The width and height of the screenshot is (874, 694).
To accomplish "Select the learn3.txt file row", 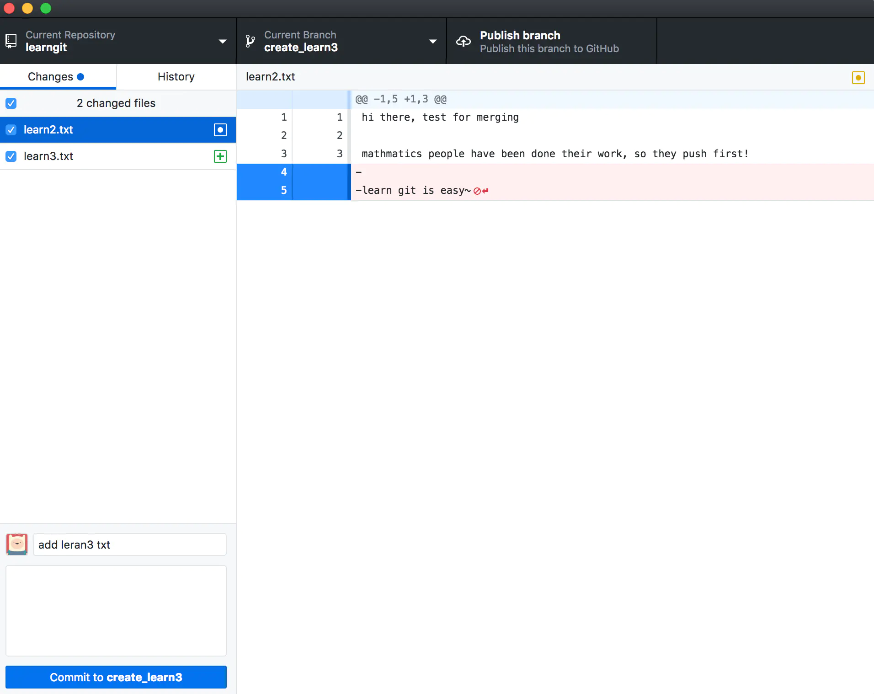I will [118, 156].
